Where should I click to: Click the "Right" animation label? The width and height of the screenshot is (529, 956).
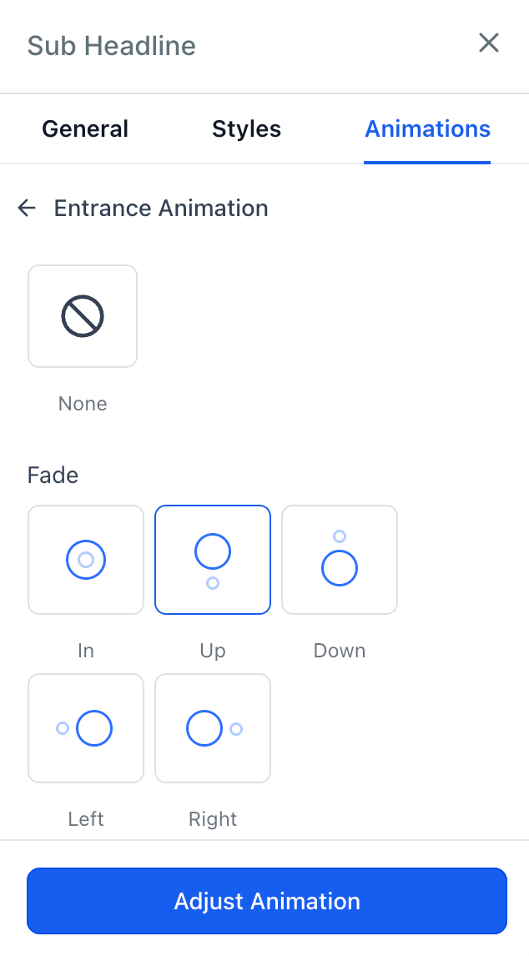click(x=213, y=819)
